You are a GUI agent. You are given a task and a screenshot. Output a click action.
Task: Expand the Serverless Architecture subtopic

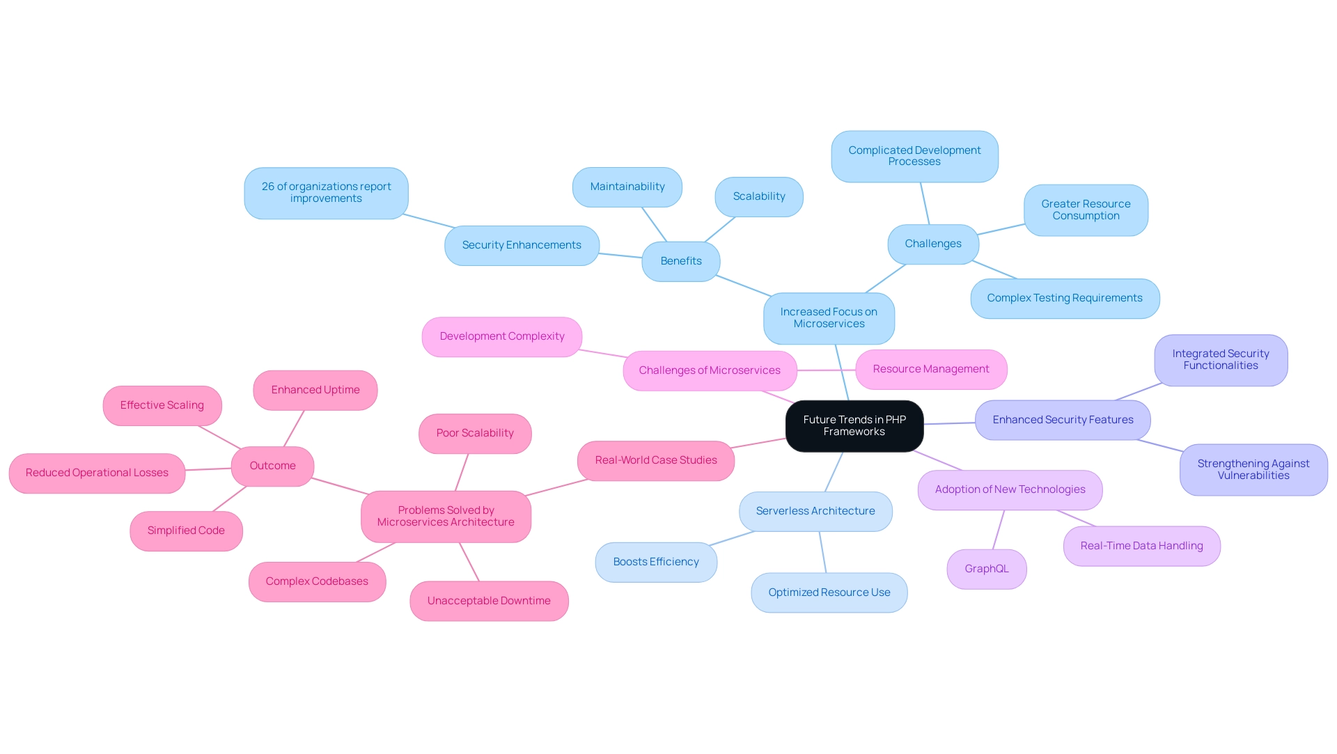click(x=813, y=510)
